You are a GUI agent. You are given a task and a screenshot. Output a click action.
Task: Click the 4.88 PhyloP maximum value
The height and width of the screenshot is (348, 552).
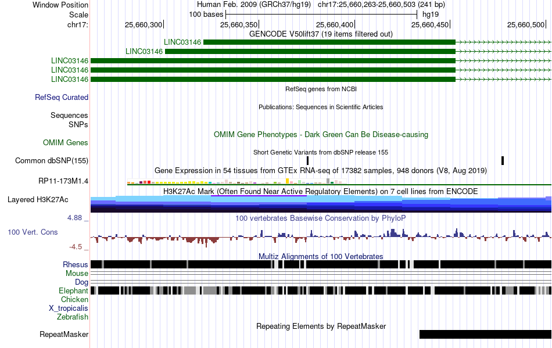[74, 218]
